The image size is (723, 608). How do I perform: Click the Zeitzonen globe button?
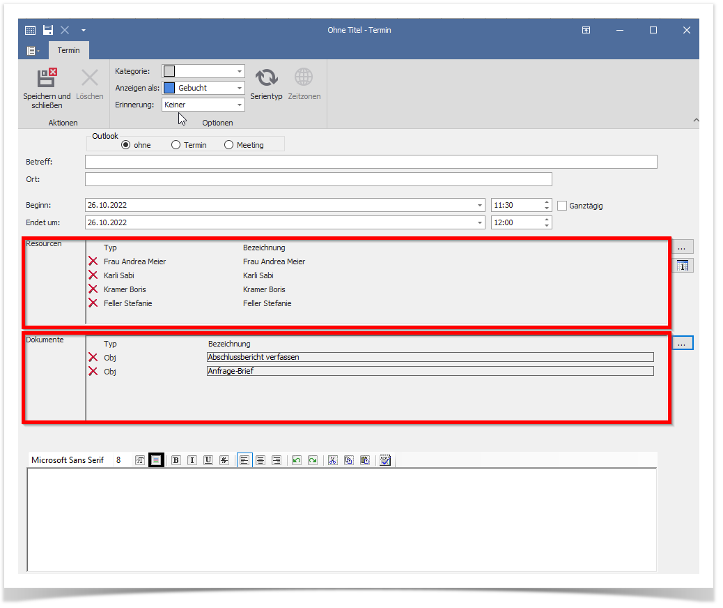[x=304, y=84]
